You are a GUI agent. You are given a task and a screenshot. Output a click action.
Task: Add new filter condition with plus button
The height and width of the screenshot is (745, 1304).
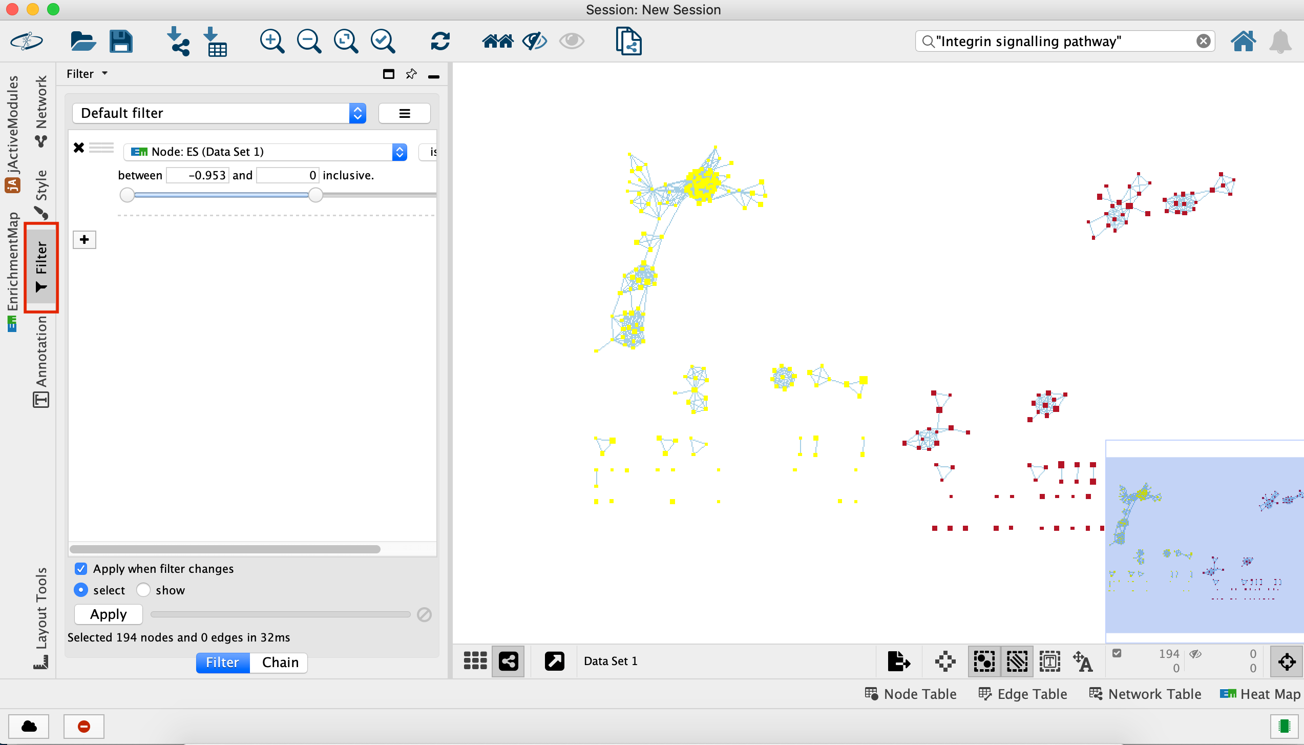tap(85, 239)
